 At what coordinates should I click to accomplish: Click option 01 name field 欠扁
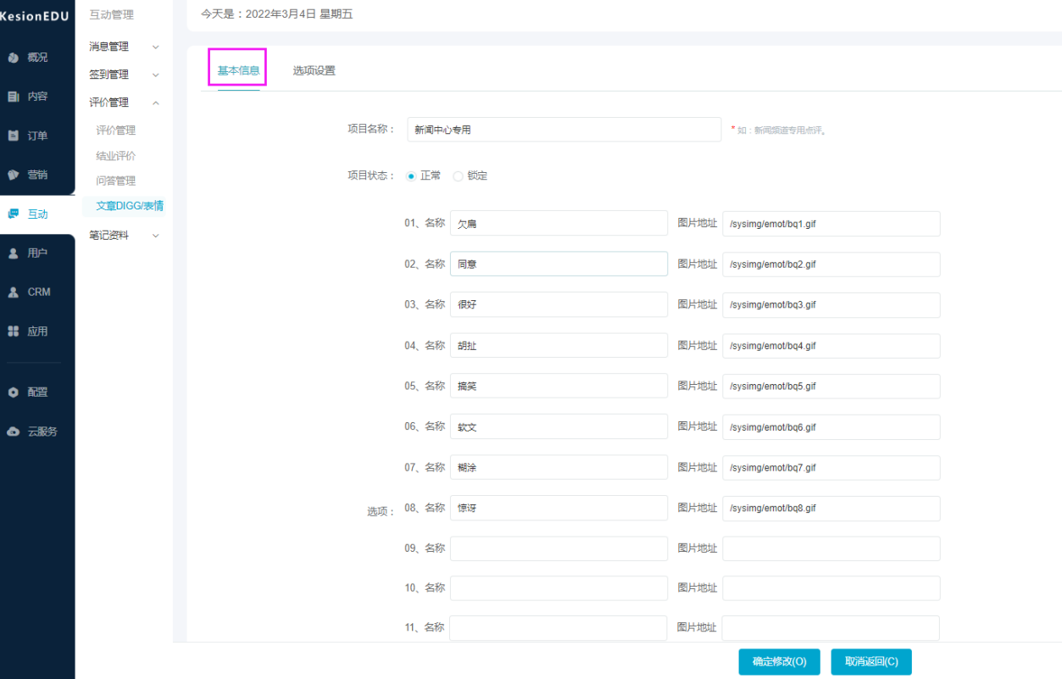point(559,224)
